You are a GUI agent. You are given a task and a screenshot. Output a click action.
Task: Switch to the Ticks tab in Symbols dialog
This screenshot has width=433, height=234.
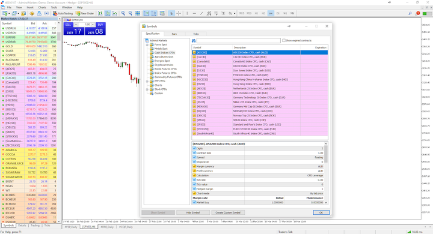click(x=196, y=34)
